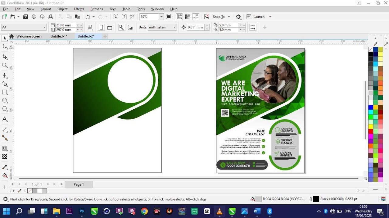Add a page after the last page
Image resolution: width=389 pixels, height=218 pixels.
pos(61,184)
